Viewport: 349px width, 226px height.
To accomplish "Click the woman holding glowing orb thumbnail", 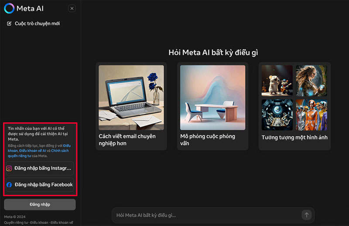I will (311, 81).
